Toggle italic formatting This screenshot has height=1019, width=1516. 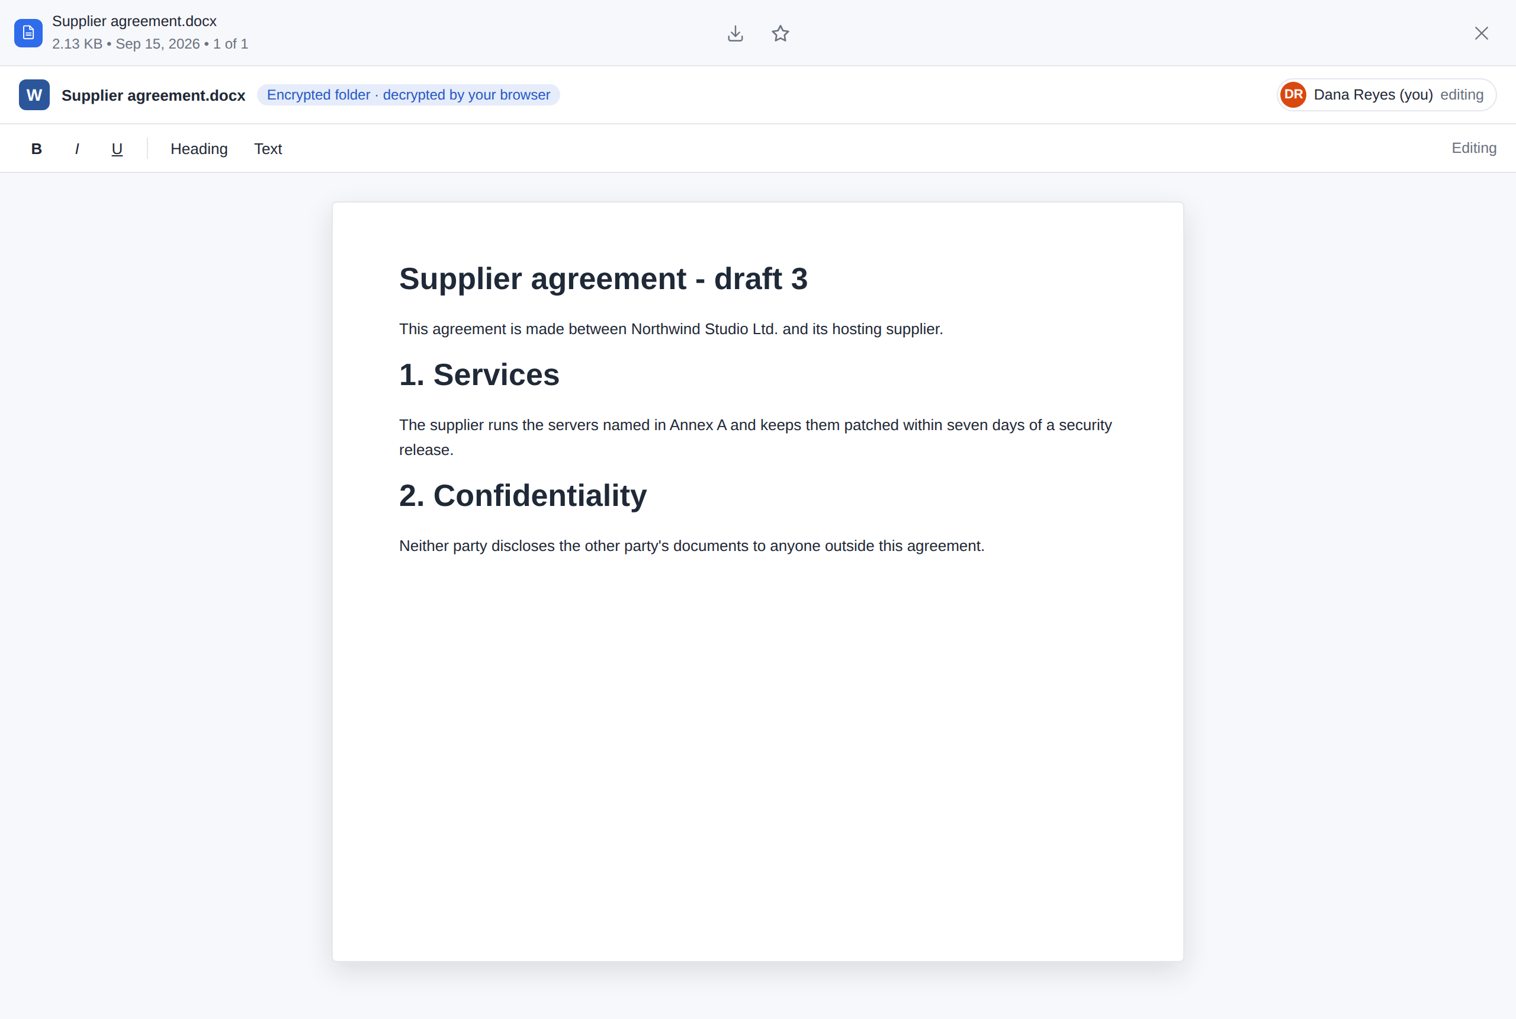coord(76,149)
